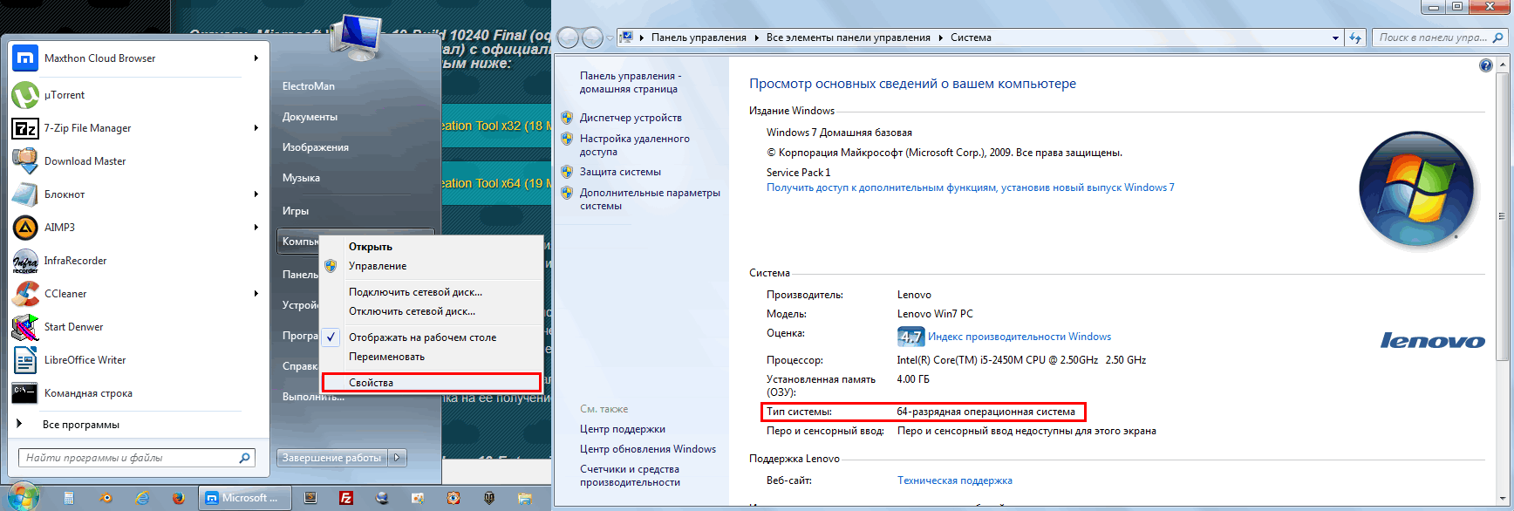Click the Найти программы и файлы search box

[x=137, y=458]
